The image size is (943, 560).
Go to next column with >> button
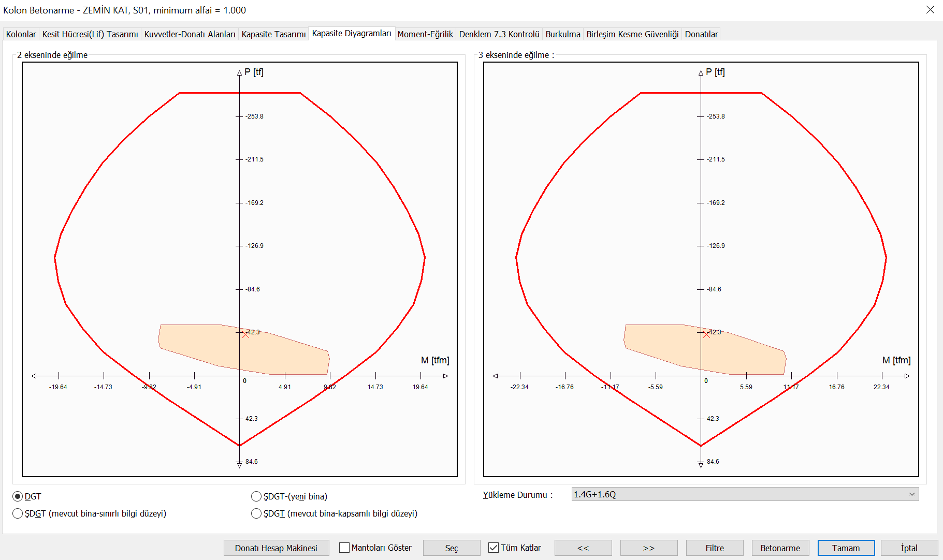(x=649, y=548)
